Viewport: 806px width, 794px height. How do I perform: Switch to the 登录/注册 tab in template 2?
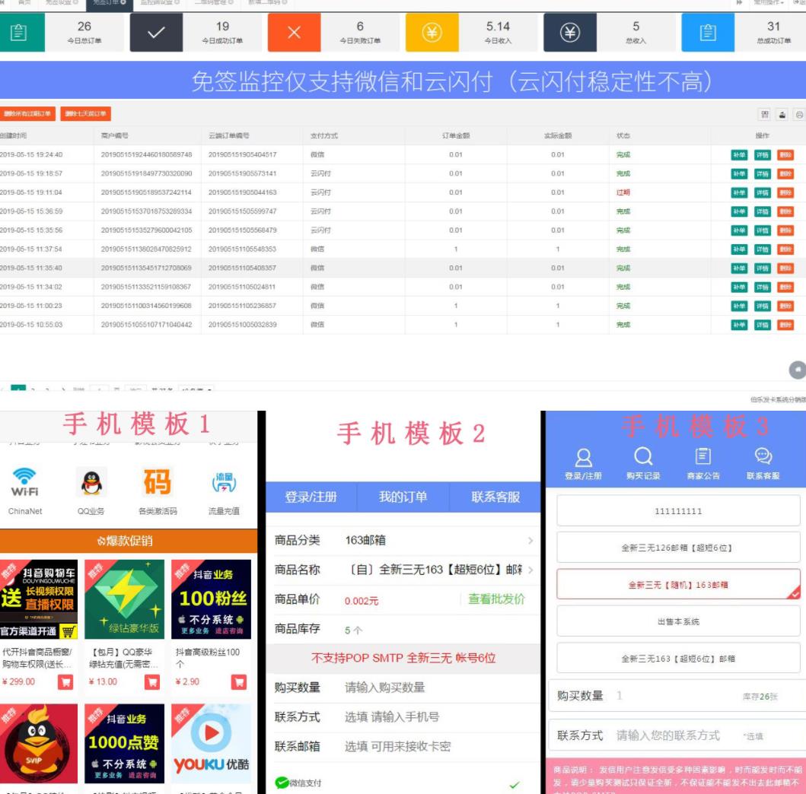click(x=311, y=497)
